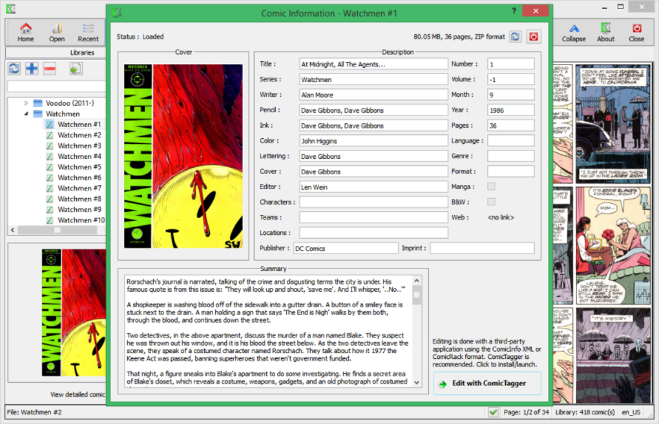This screenshot has height=424, width=659.
Task: Select Watchmen #10 in library tree
Action: coord(81,220)
